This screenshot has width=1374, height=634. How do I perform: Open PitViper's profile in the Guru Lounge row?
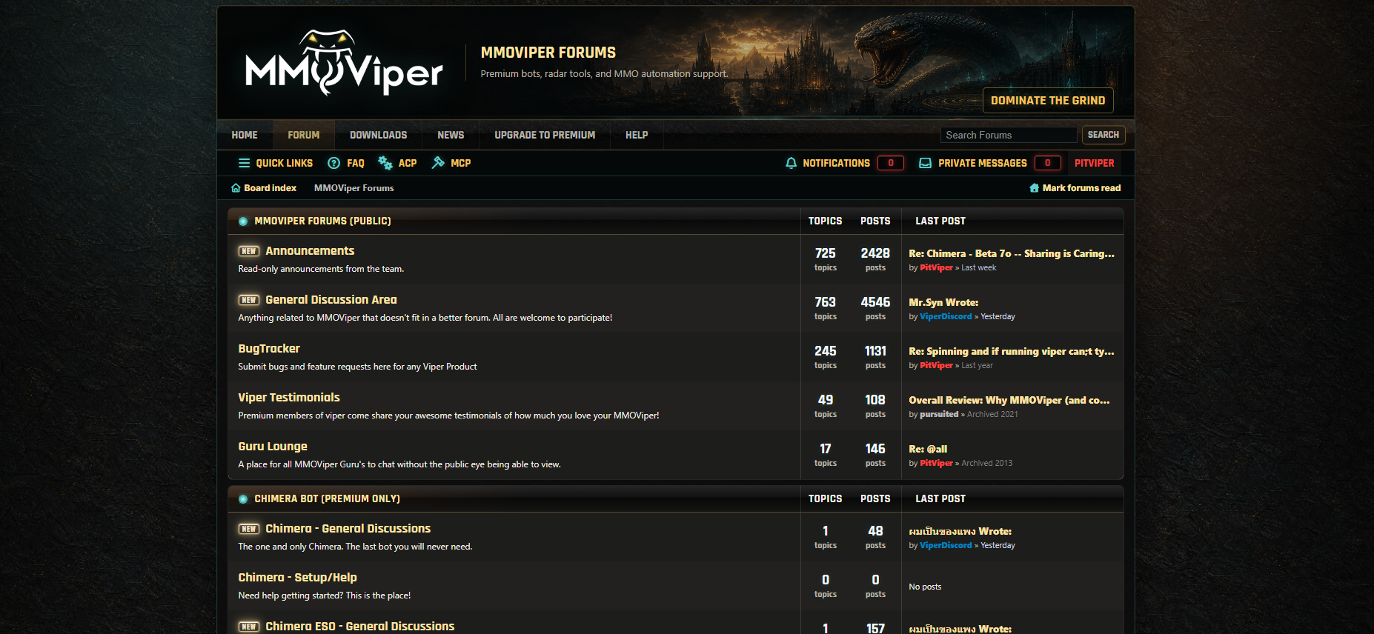[x=936, y=464]
